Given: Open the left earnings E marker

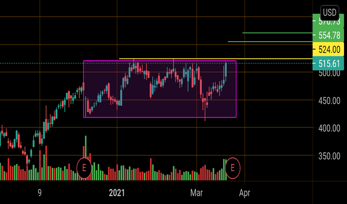Looking at the screenshot, I should 84,168.
